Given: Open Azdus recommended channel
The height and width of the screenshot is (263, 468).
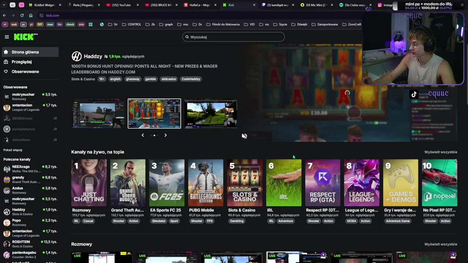Looking at the screenshot, I should point(30,190).
